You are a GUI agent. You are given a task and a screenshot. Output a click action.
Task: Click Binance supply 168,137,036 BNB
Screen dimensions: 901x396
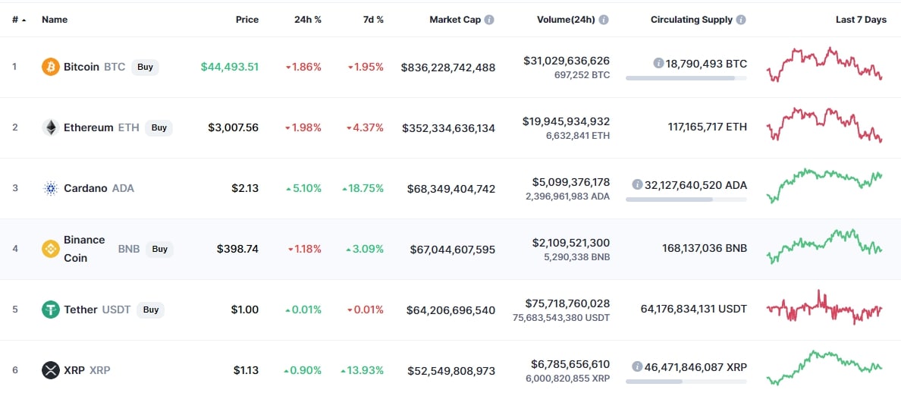click(705, 249)
